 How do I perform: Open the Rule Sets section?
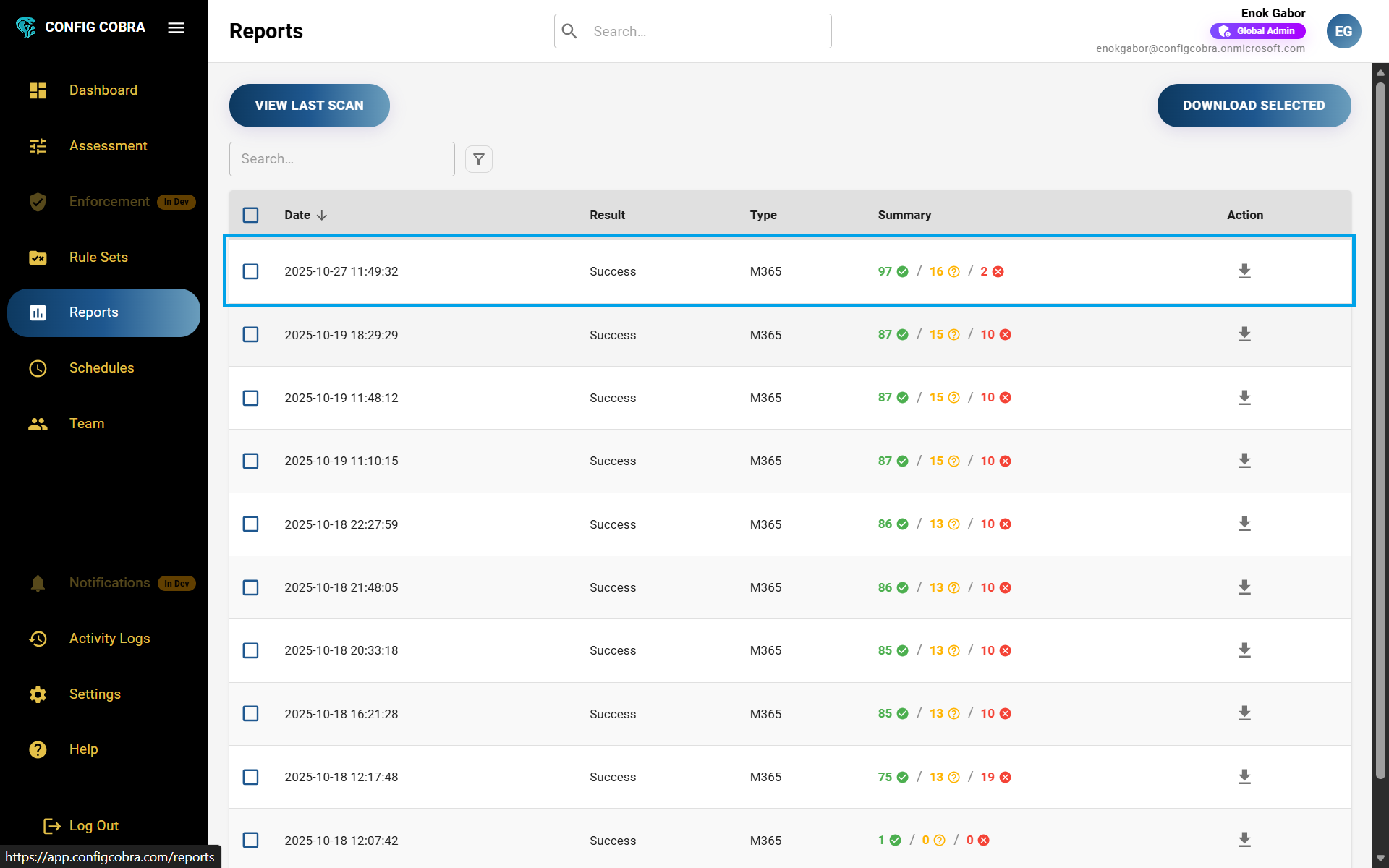(98, 257)
